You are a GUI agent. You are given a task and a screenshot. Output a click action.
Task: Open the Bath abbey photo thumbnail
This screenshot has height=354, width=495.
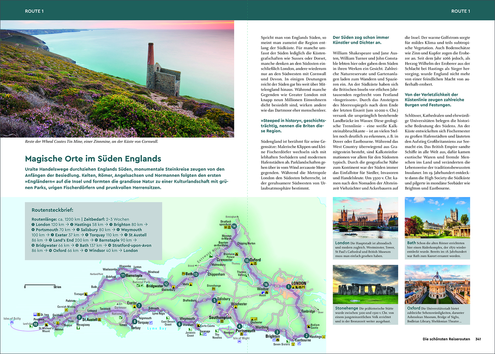(437, 217)
